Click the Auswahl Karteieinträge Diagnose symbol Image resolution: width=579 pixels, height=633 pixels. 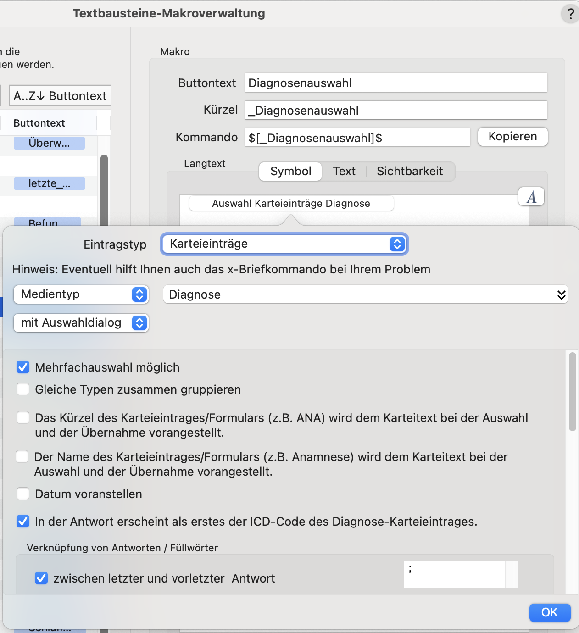click(x=291, y=204)
